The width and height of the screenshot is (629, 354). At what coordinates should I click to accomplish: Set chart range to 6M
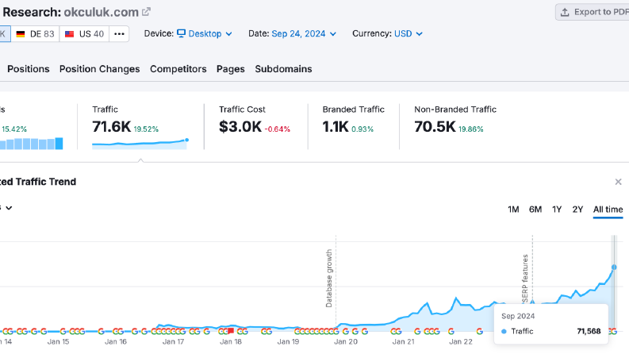coord(535,210)
